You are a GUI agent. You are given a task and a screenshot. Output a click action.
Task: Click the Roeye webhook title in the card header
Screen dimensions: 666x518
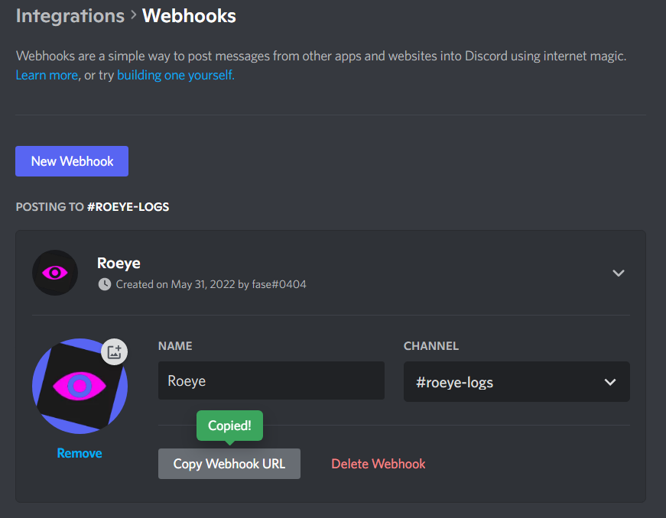119,264
